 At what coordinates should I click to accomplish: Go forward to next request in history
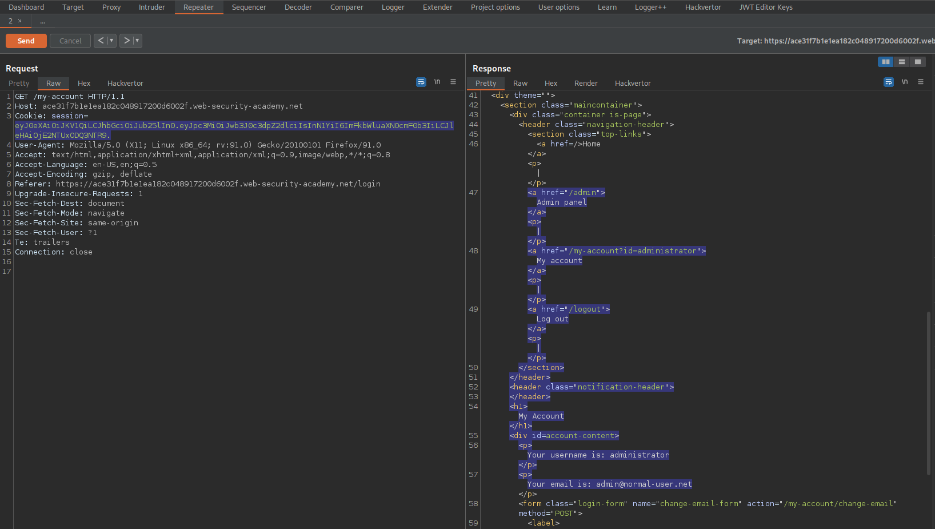(127, 41)
